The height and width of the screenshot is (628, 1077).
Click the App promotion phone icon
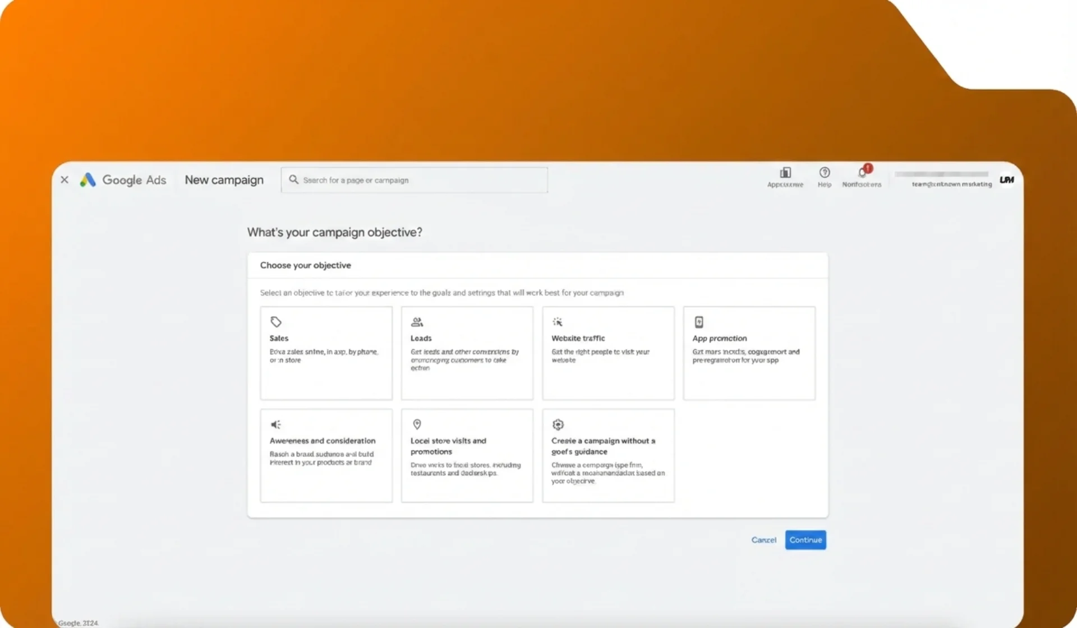(699, 322)
